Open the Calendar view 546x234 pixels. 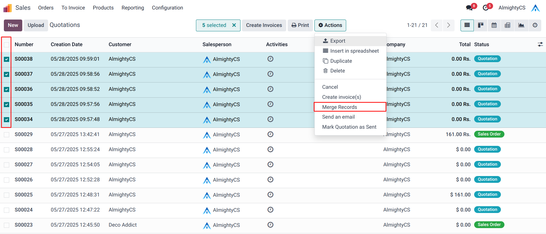(494, 25)
